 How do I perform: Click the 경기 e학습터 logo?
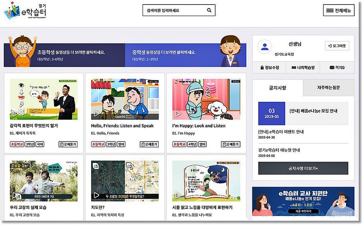coord(25,11)
